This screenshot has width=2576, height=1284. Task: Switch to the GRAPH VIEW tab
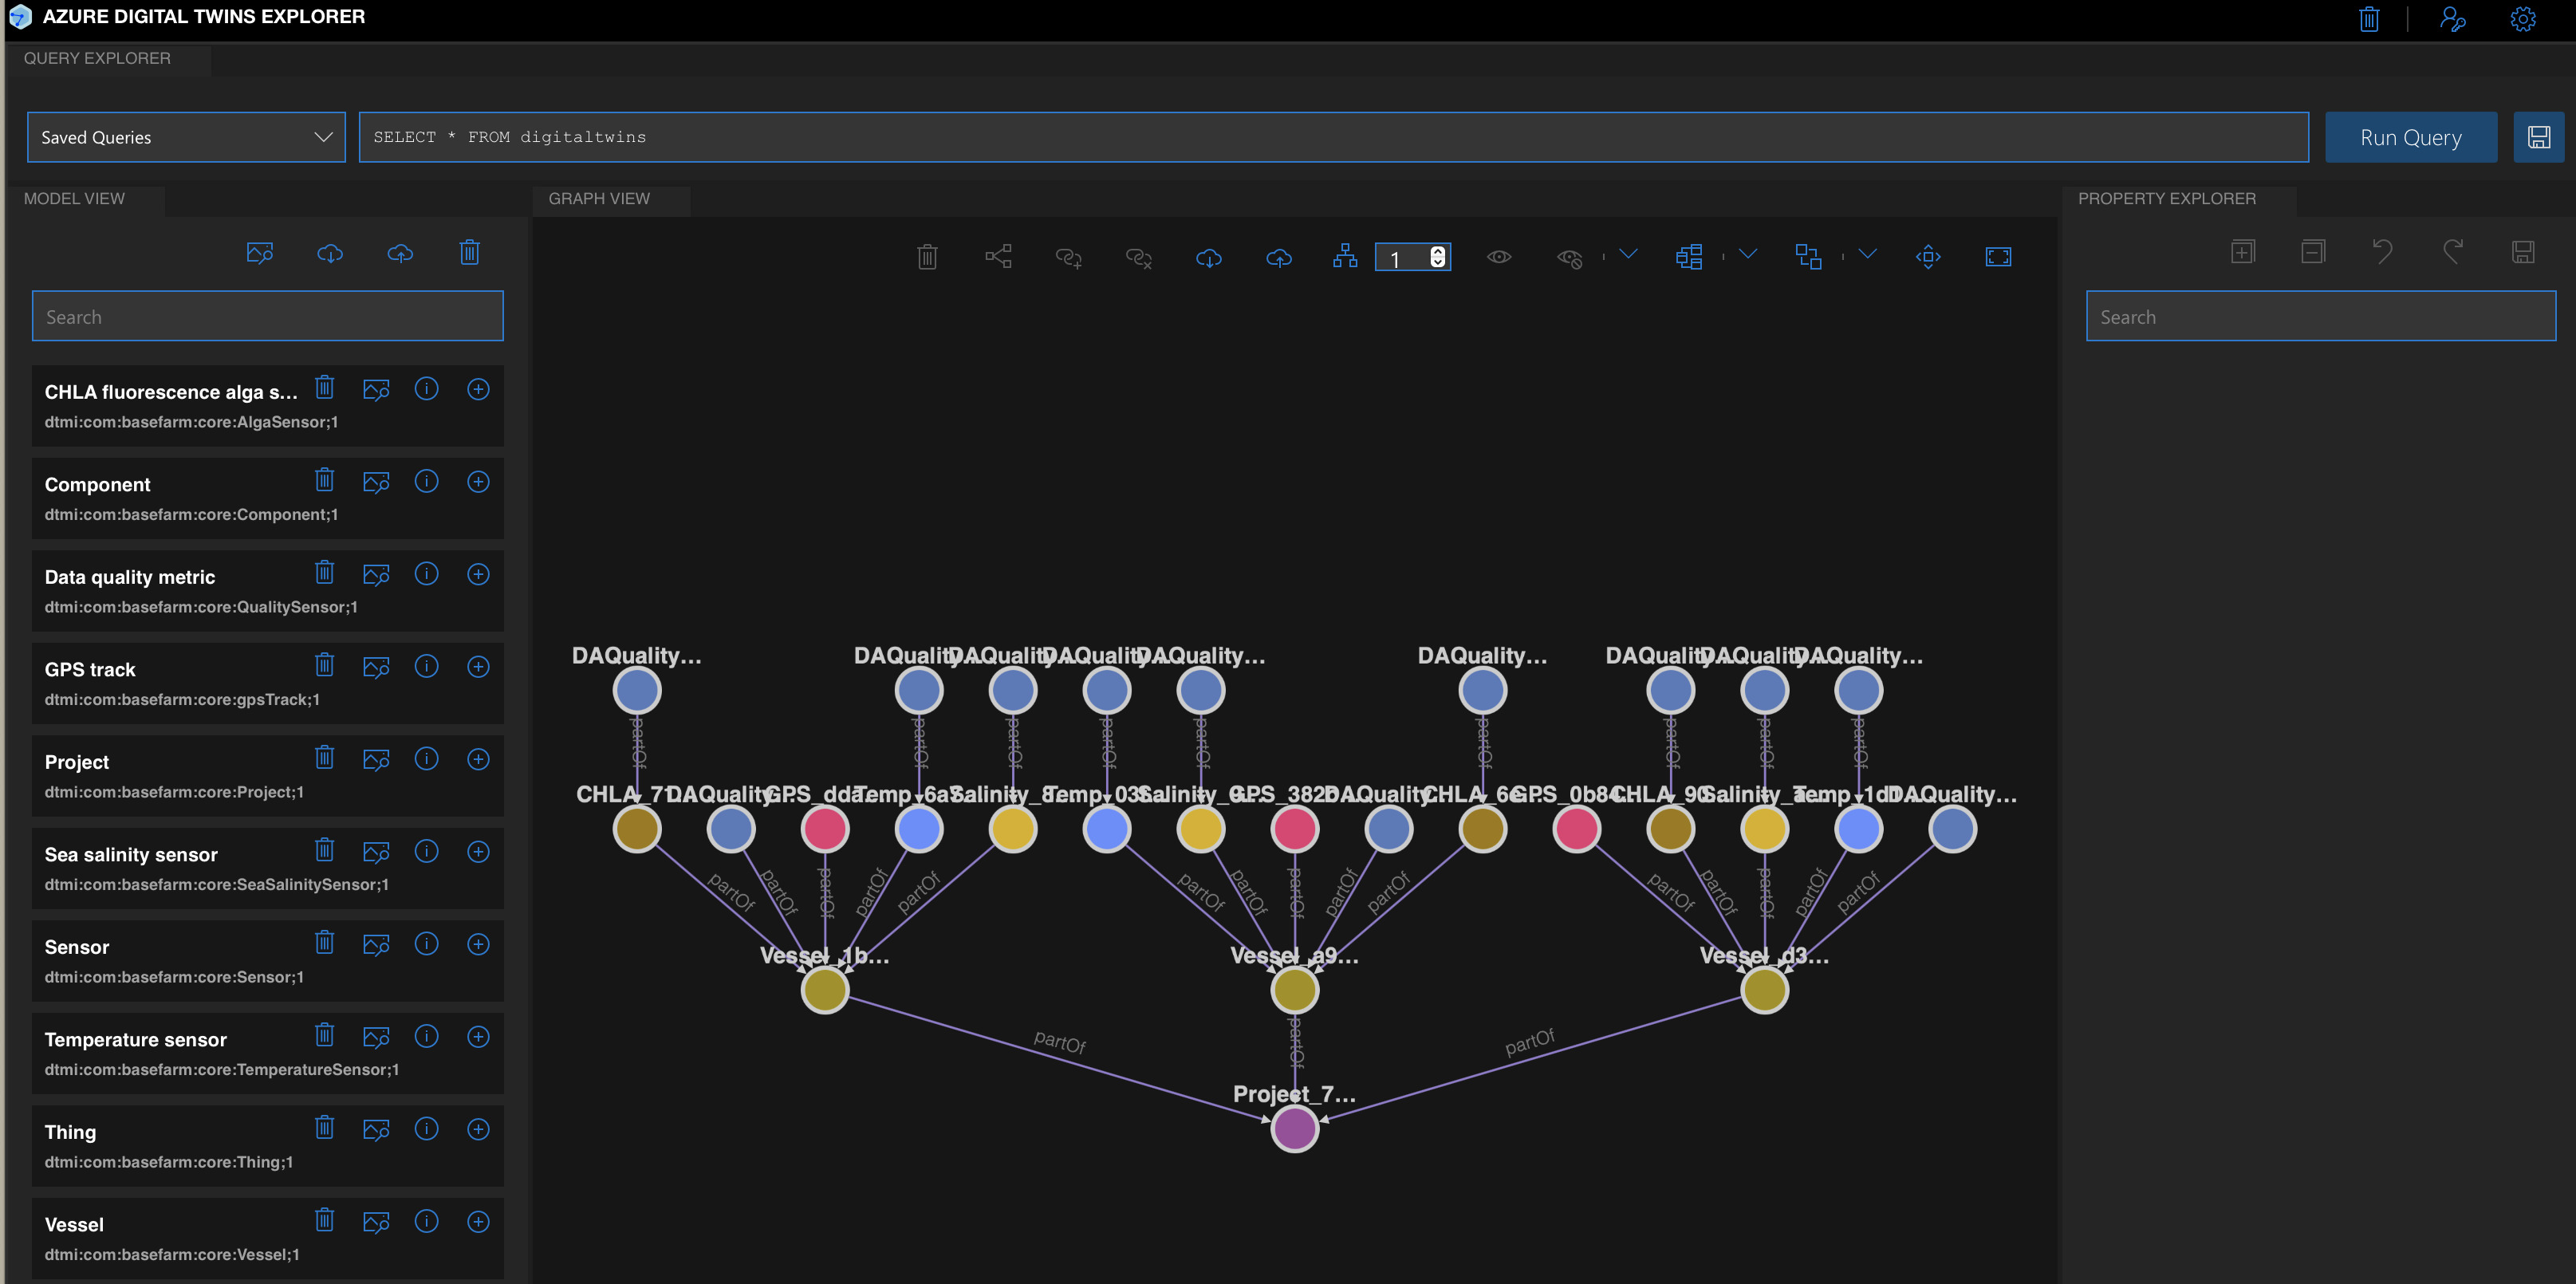(x=599, y=198)
